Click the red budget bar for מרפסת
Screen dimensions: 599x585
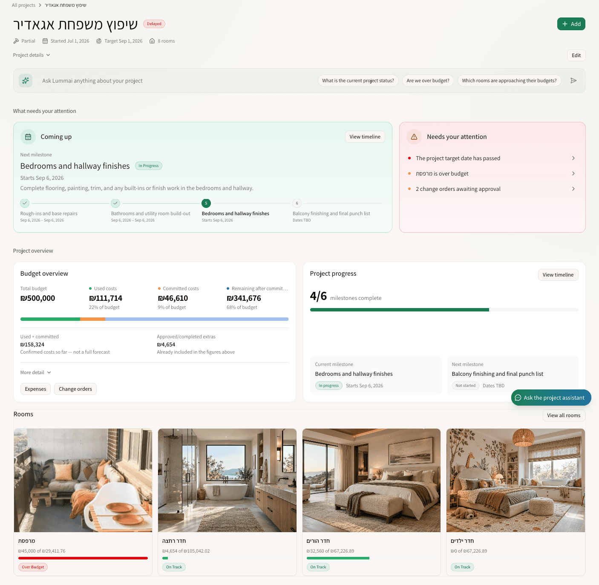[x=83, y=558]
